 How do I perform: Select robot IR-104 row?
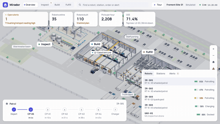click(180, 106)
